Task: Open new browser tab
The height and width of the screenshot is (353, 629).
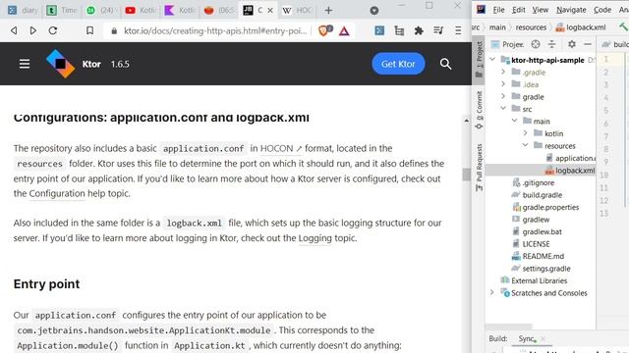Action: click(x=328, y=11)
